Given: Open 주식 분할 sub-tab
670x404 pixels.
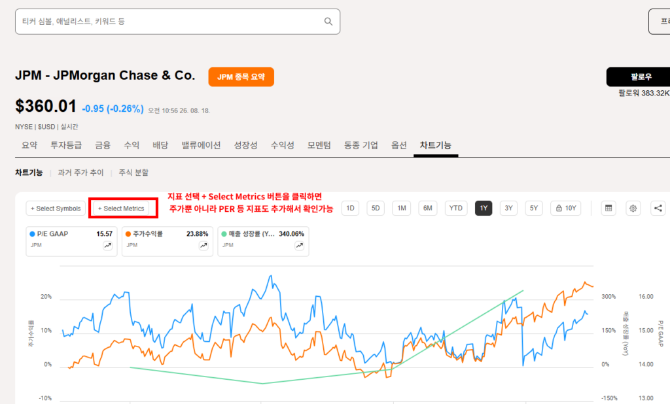Looking at the screenshot, I should (x=133, y=173).
